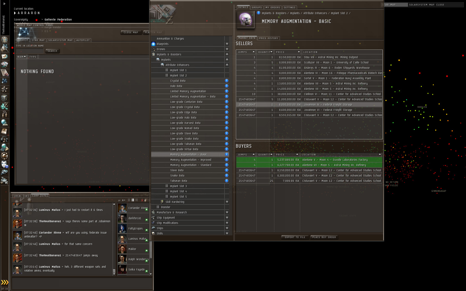
Task: Select Maklor in corp member list
Action: point(133,249)
